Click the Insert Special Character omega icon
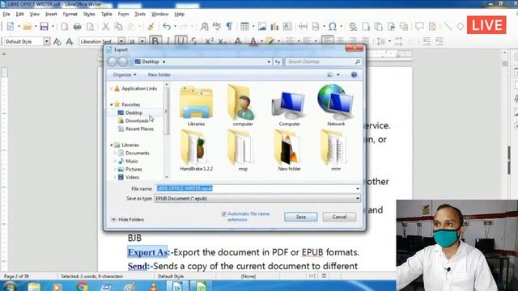The height and width of the screenshot is (291, 518). pos(333,27)
